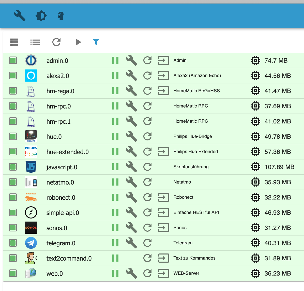Open sonos.0 link arrow icon
This screenshot has width=304, height=291.
coord(164,228)
